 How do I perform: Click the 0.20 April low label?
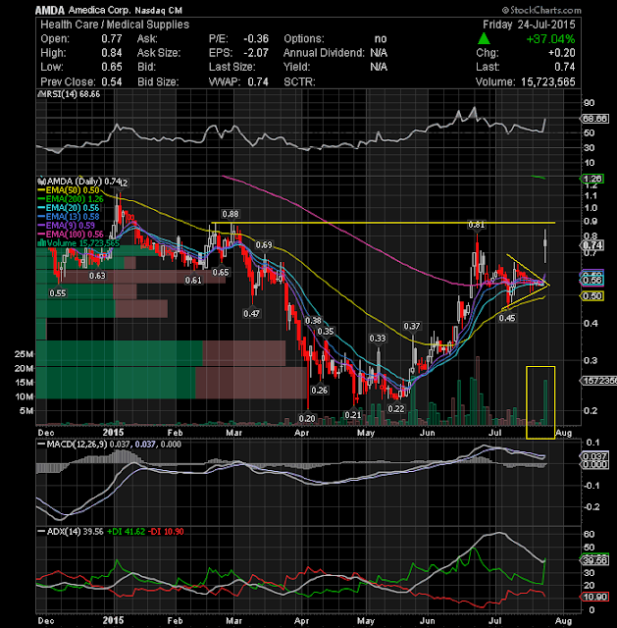coord(307,419)
